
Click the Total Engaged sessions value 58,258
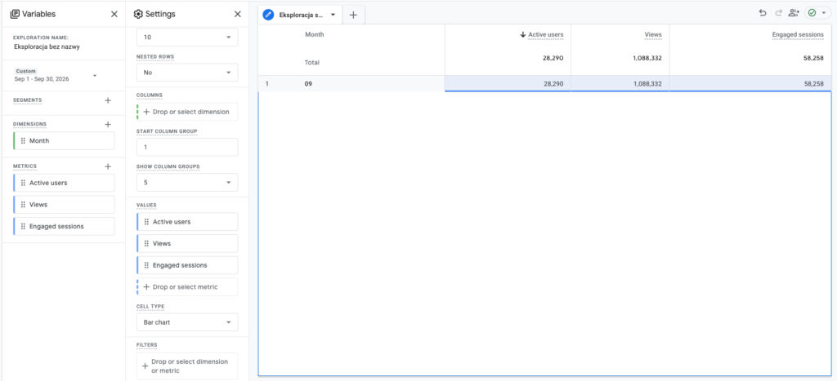point(813,58)
